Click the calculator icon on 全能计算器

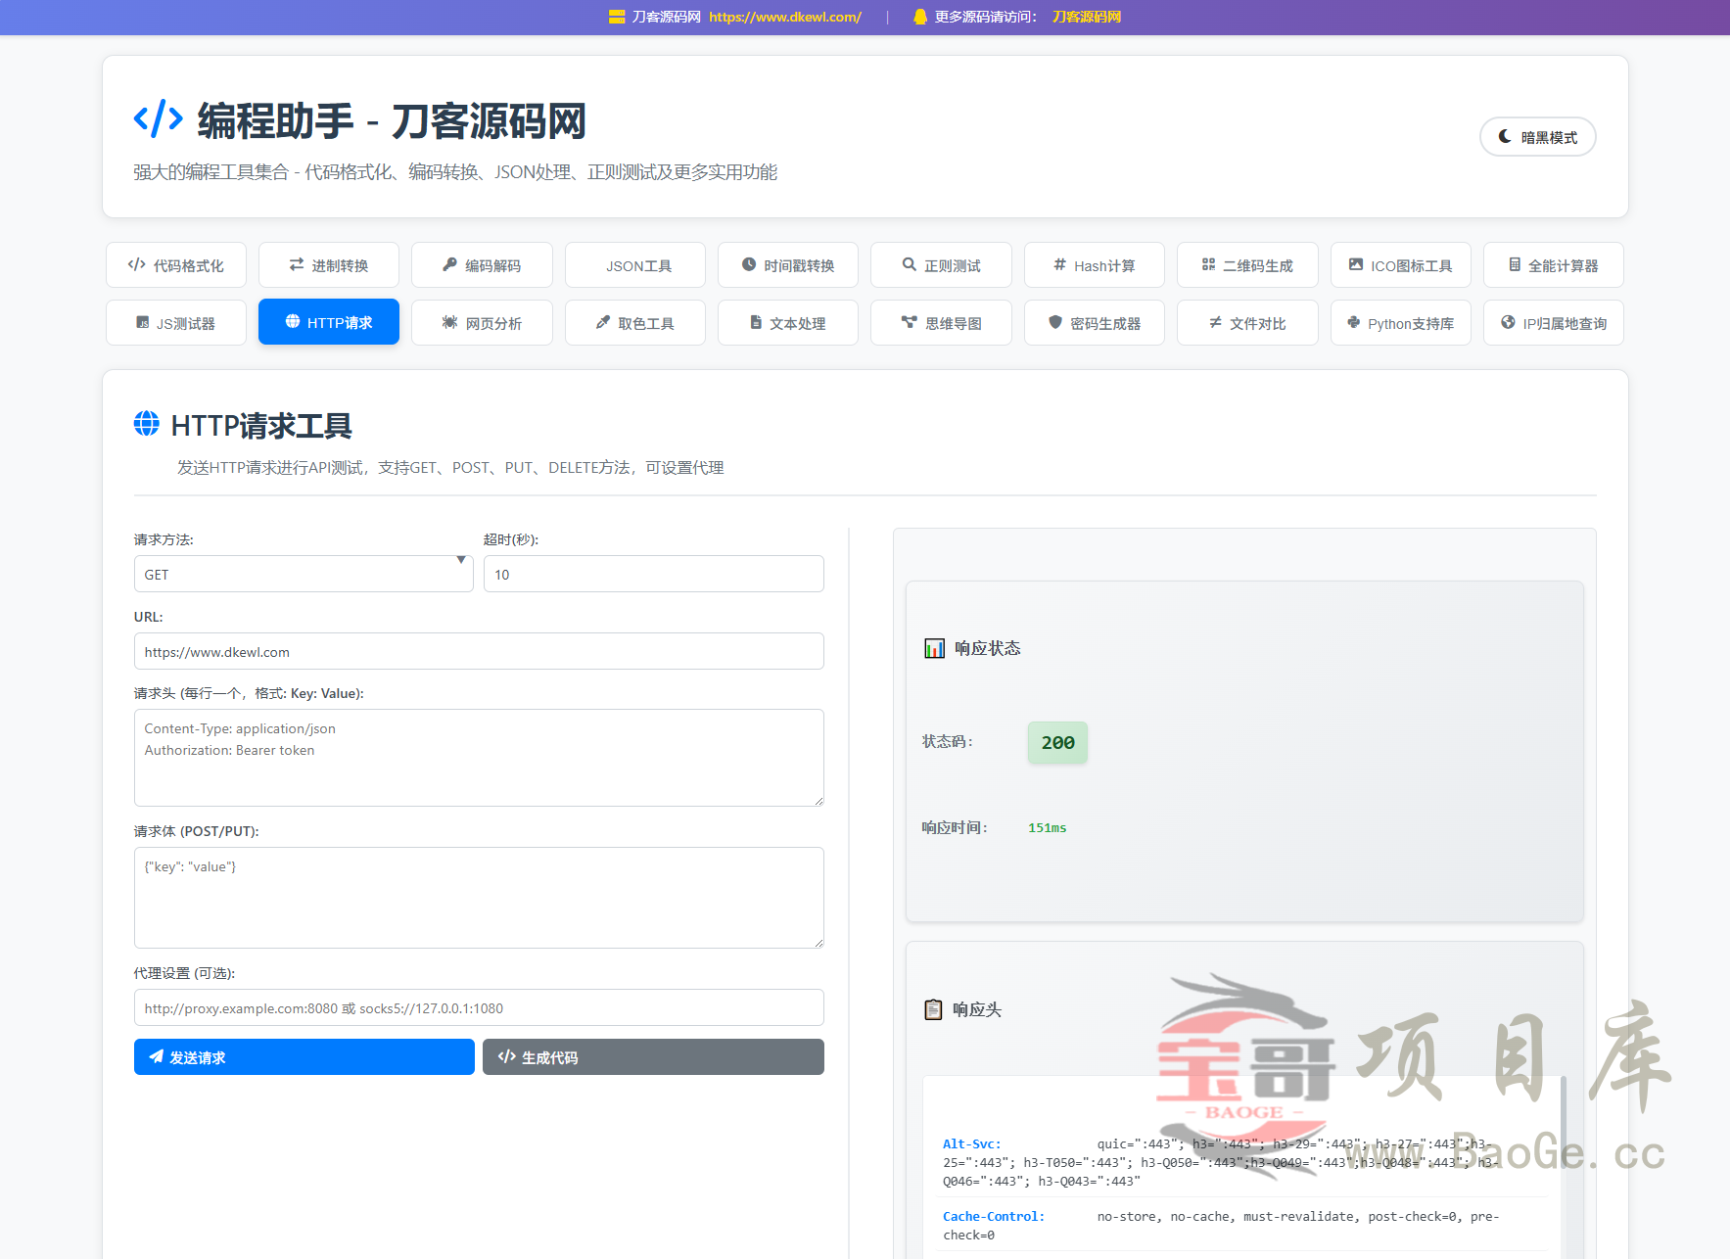pos(1515,264)
